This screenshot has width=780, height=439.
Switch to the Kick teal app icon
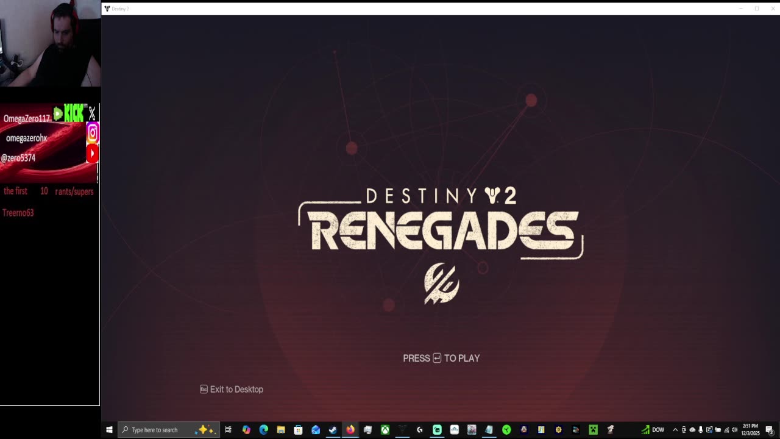coord(437,430)
